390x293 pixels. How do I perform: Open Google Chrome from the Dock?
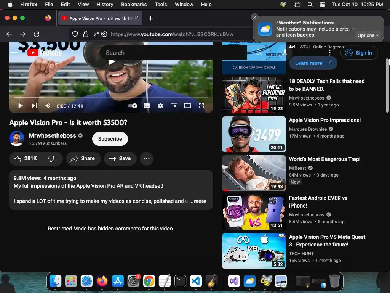(149, 281)
